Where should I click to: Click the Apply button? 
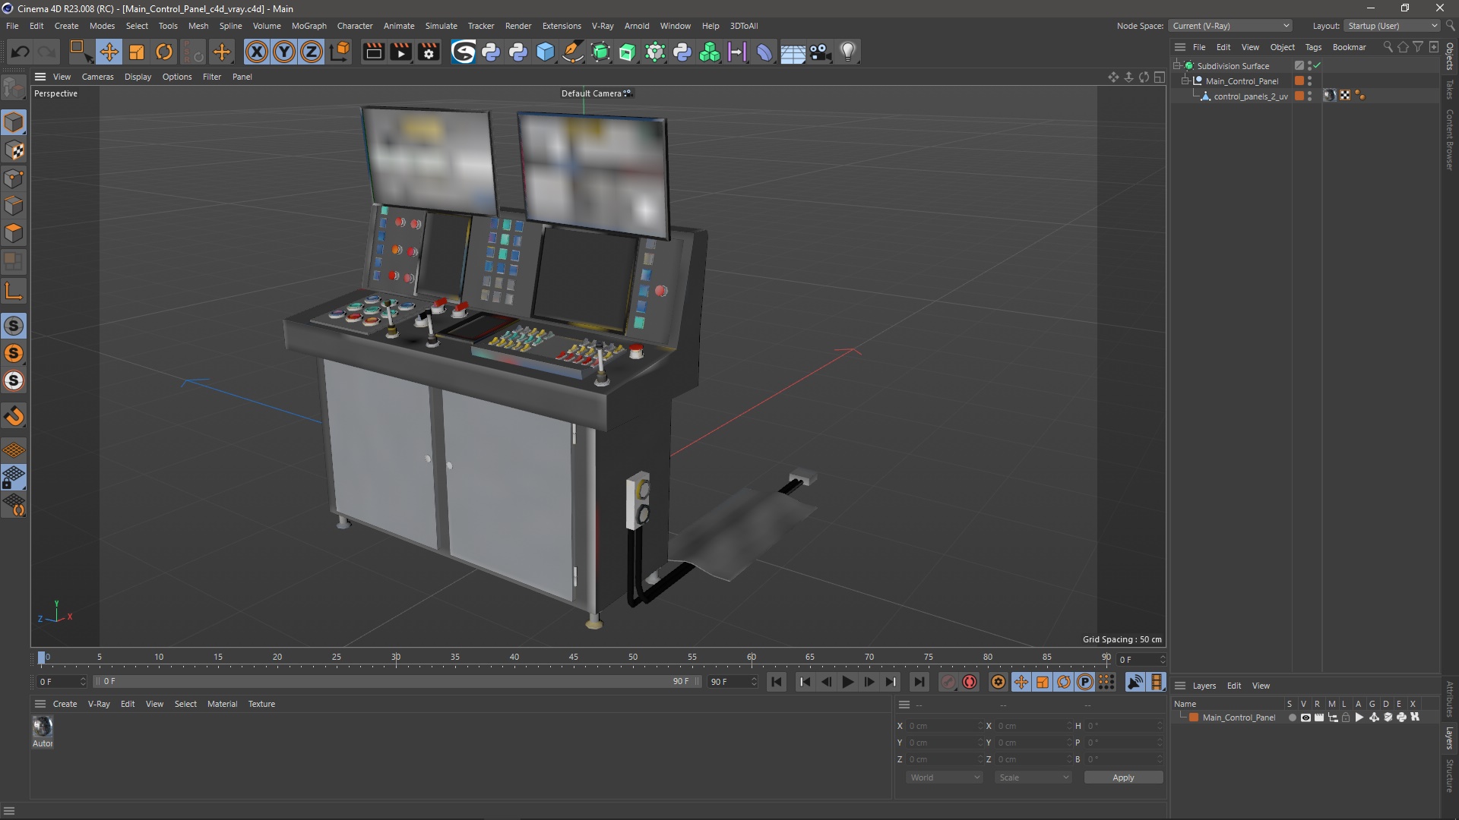(x=1123, y=777)
